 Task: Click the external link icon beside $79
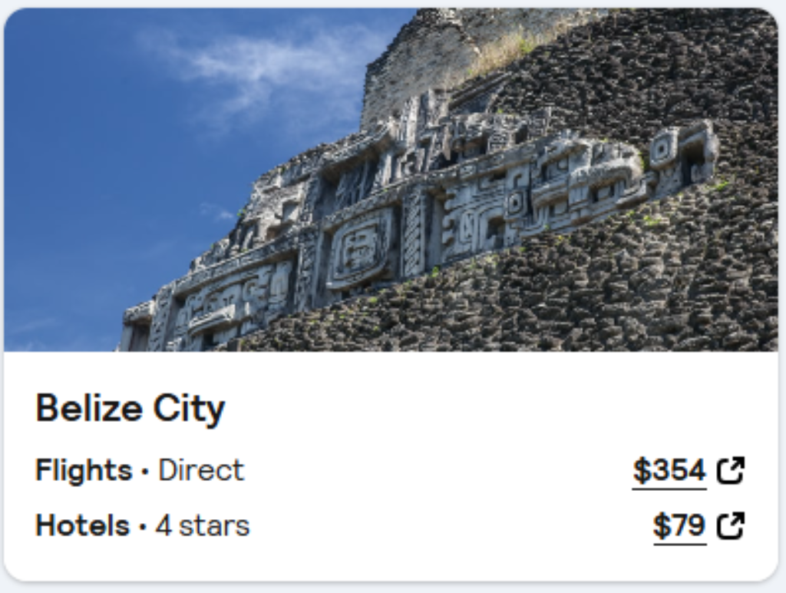pyautogui.click(x=730, y=526)
